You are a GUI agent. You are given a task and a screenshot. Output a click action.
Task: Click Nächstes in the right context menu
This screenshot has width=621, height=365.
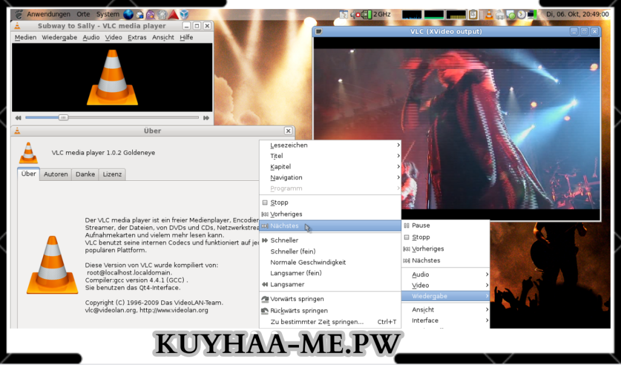coord(446,261)
